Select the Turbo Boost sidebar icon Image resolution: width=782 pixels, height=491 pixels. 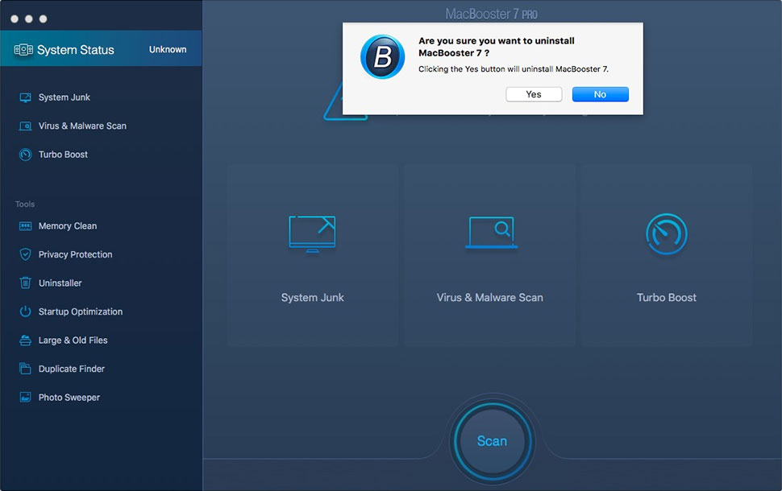(x=23, y=154)
